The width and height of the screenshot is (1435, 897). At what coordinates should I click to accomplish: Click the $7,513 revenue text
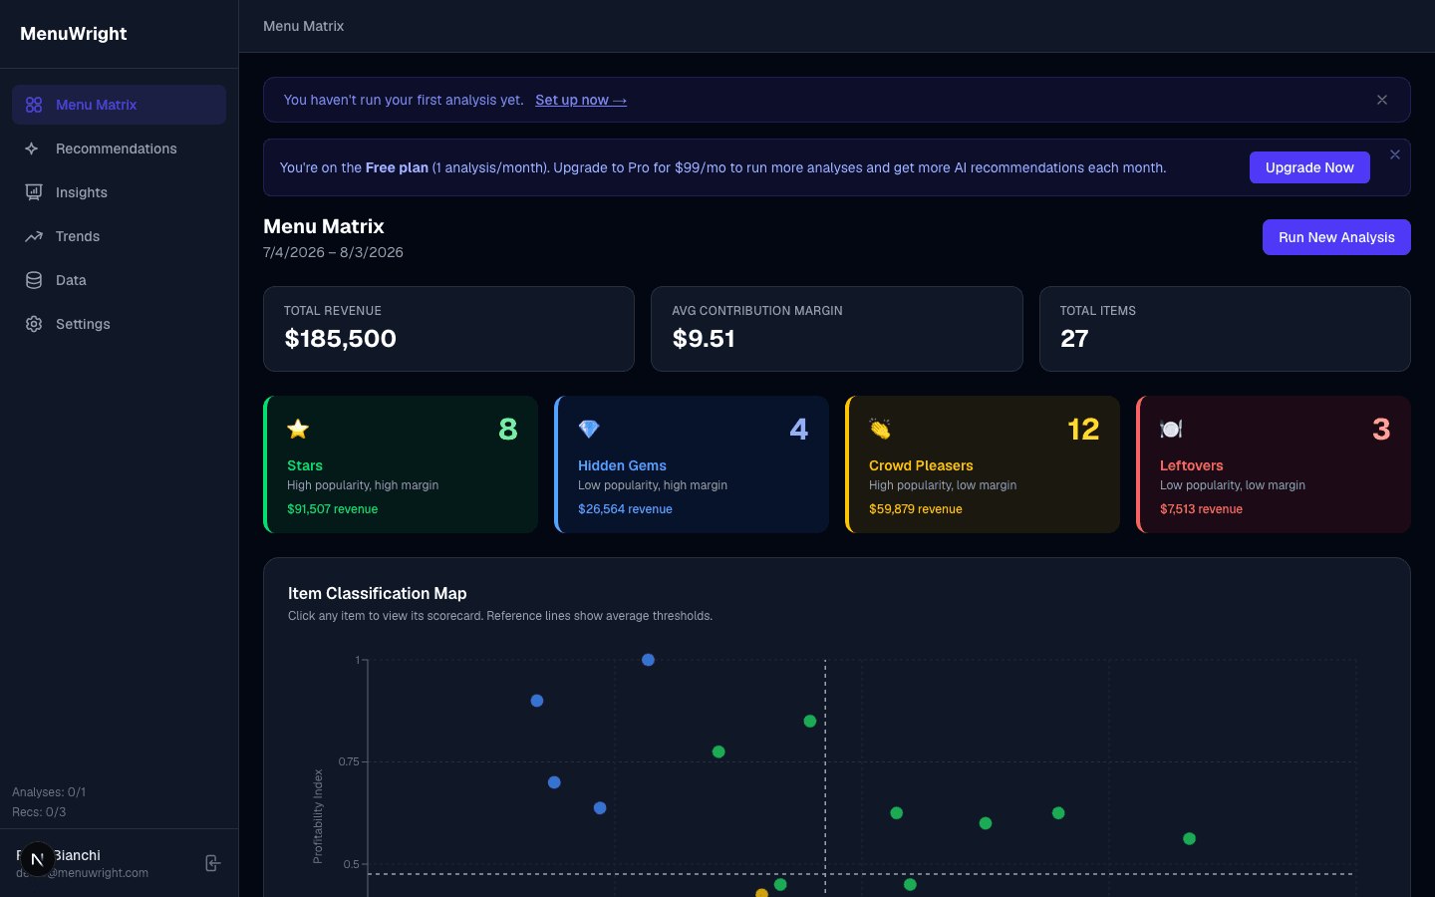[x=1201, y=509]
